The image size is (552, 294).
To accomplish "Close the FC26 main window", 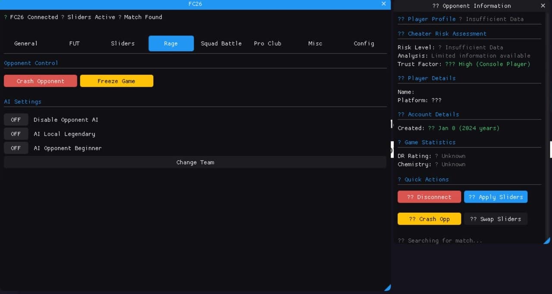I will 383,4.
